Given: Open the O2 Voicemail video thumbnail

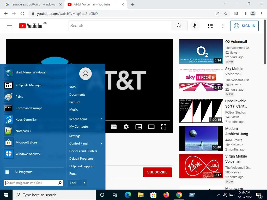Looking at the screenshot, I should click(x=201, y=52).
